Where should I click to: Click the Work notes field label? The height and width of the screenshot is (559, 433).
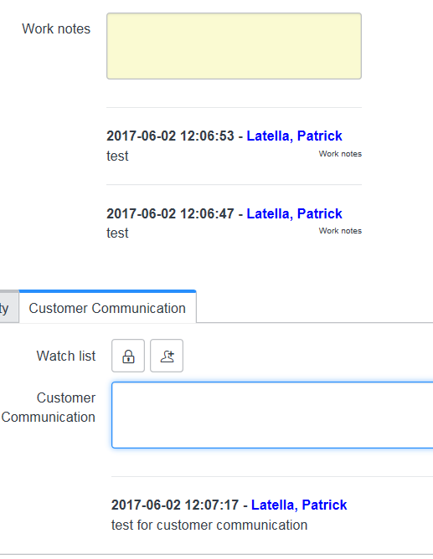pos(56,29)
